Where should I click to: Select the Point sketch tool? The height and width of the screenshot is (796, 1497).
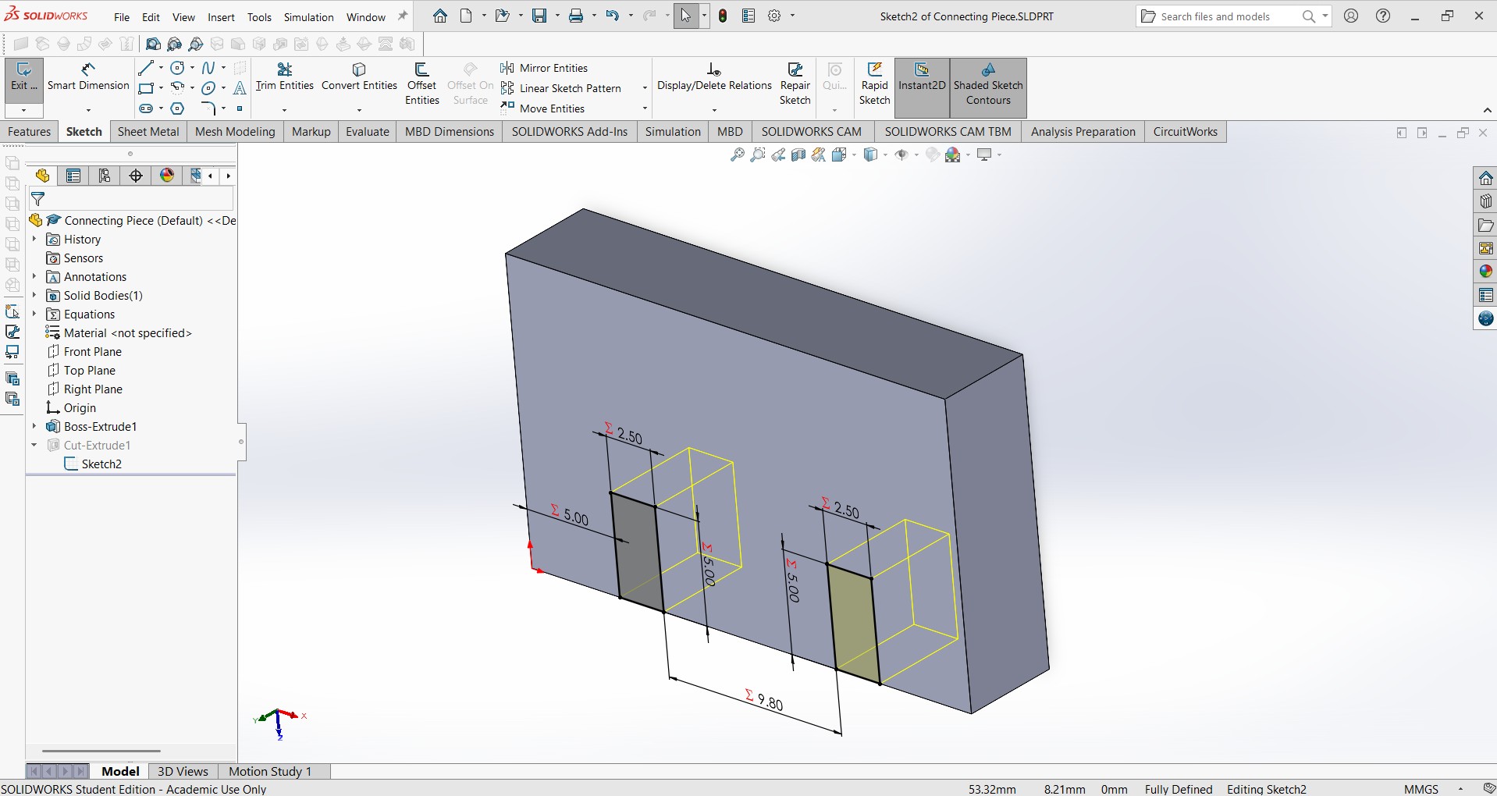(240, 108)
